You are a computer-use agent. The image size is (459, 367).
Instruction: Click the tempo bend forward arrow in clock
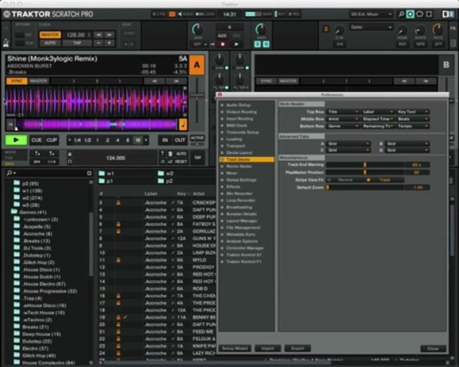click(110, 35)
